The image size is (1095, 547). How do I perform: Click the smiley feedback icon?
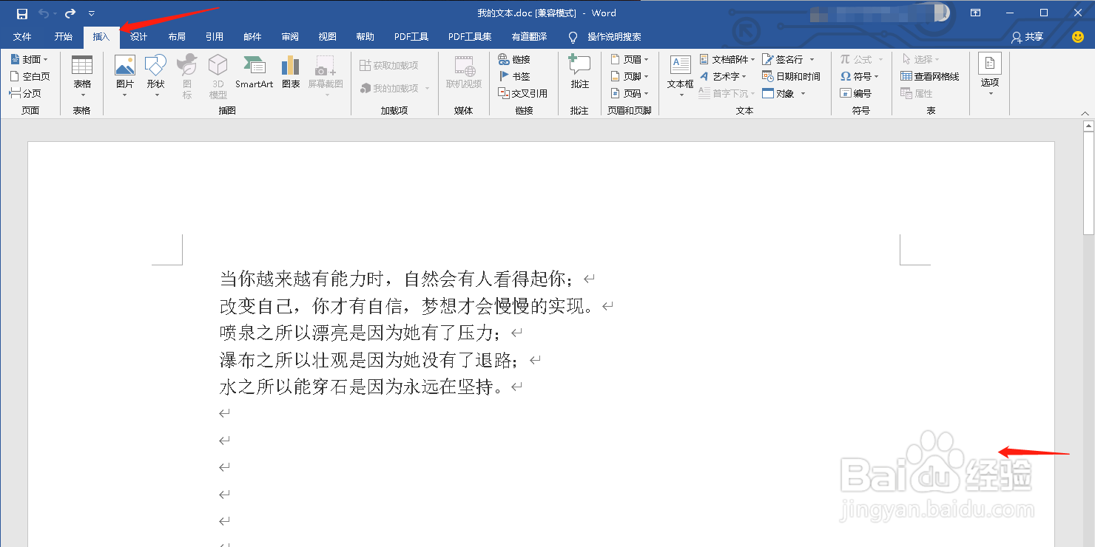(x=1078, y=37)
